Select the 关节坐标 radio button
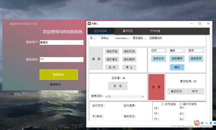 pyautogui.click(x=163, y=104)
